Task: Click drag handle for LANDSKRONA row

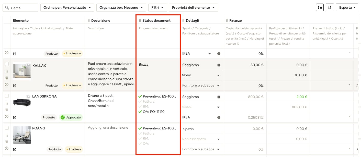Action: pos(7,103)
